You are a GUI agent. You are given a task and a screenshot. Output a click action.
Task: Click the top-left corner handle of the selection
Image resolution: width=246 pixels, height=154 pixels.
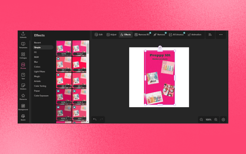pos(145,51)
